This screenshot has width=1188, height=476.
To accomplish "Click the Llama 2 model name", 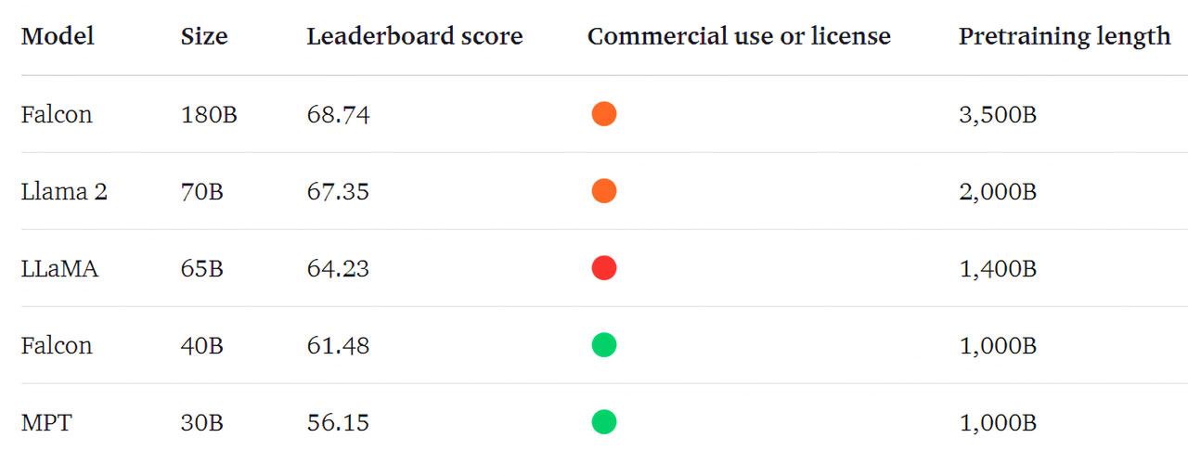I will pyautogui.click(x=64, y=192).
